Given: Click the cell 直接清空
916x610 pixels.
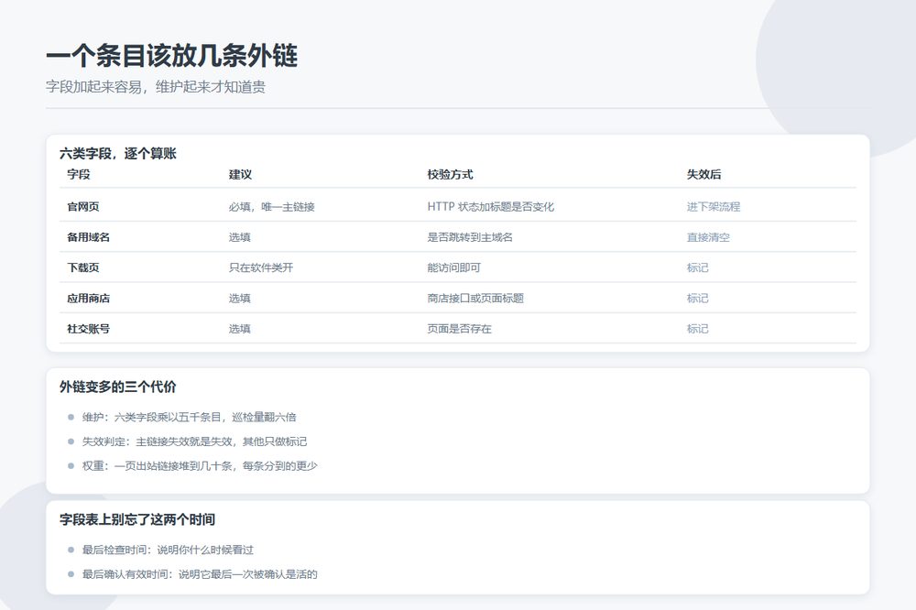Looking at the screenshot, I should (708, 236).
